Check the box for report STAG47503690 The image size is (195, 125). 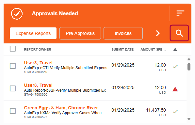click(13, 88)
